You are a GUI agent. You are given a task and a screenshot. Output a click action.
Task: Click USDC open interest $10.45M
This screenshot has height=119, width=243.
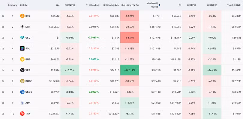(176, 92)
